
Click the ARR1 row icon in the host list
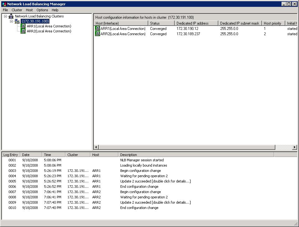tap(97, 29)
